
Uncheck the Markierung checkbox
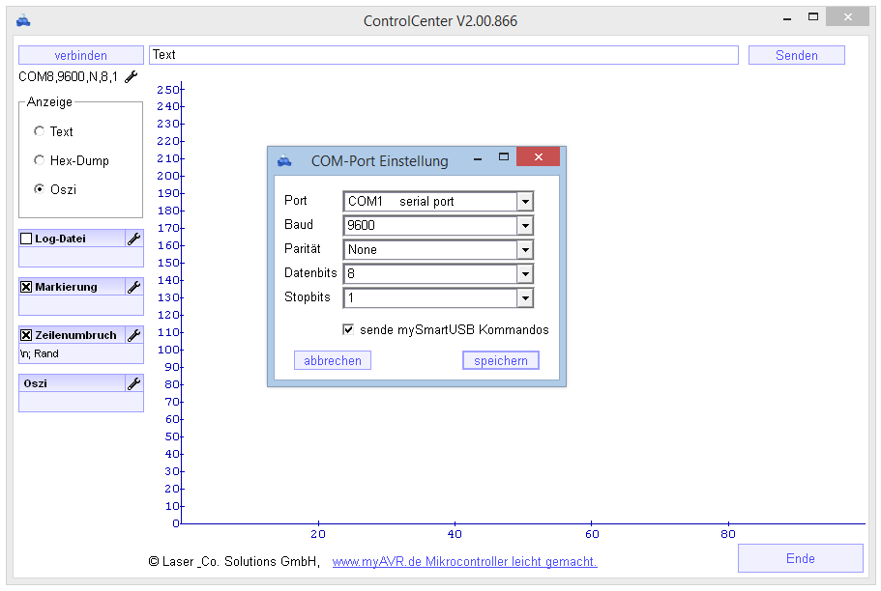(26, 287)
